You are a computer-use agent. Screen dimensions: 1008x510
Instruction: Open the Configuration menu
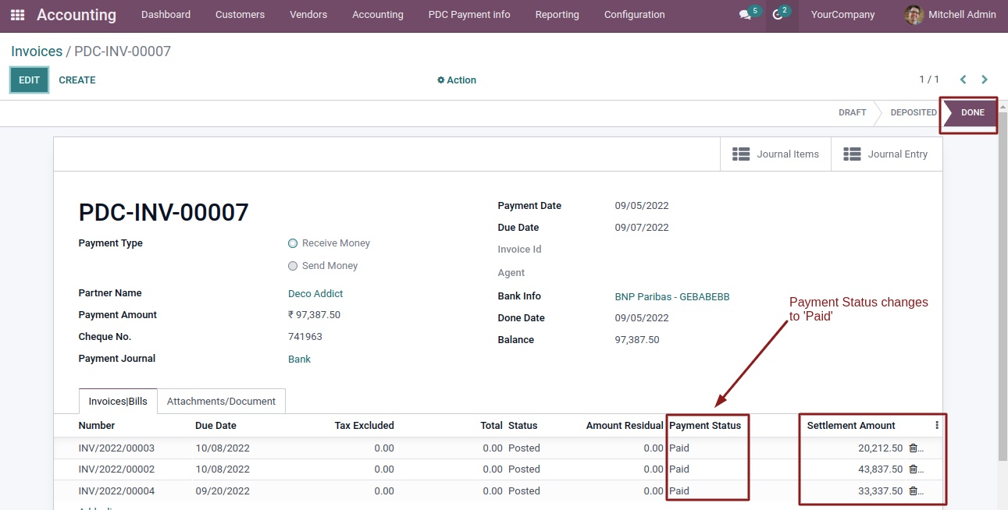coord(635,15)
